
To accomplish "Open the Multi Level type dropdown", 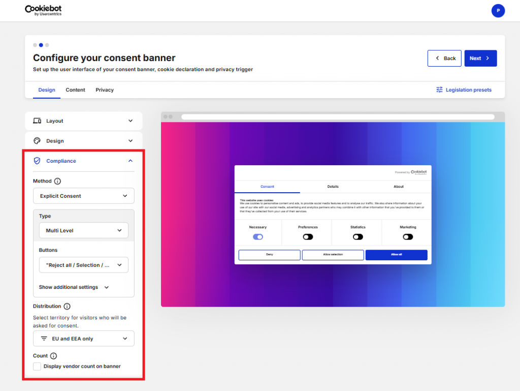I will point(83,230).
